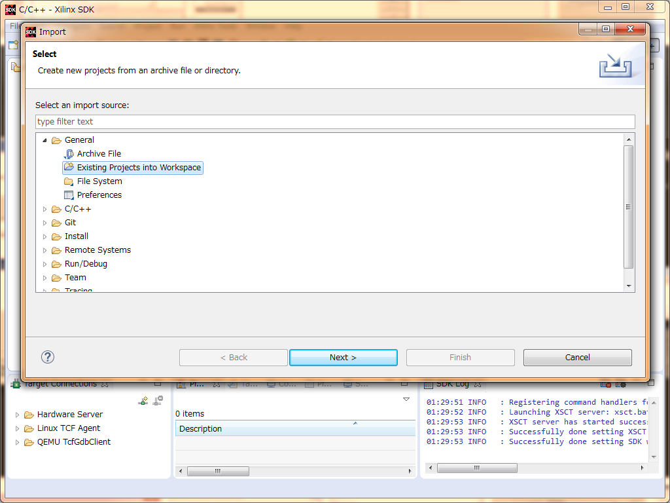This screenshot has width=670, height=503.
Task: Click the Linux TCF Agent folder icon
Action: click(x=29, y=428)
